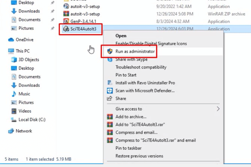Choose Open from the context menu
Viewport: 251px width, 167px height.
pyautogui.click(x=121, y=36)
